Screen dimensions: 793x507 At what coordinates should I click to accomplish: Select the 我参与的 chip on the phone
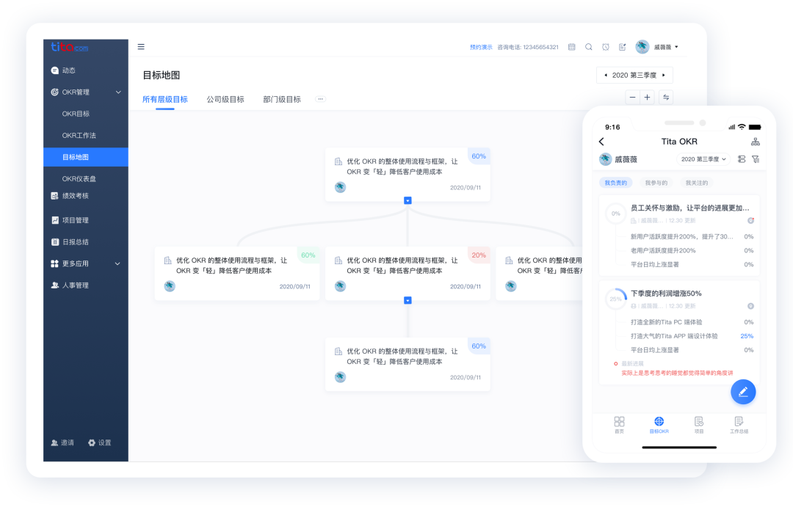tap(656, 183)
